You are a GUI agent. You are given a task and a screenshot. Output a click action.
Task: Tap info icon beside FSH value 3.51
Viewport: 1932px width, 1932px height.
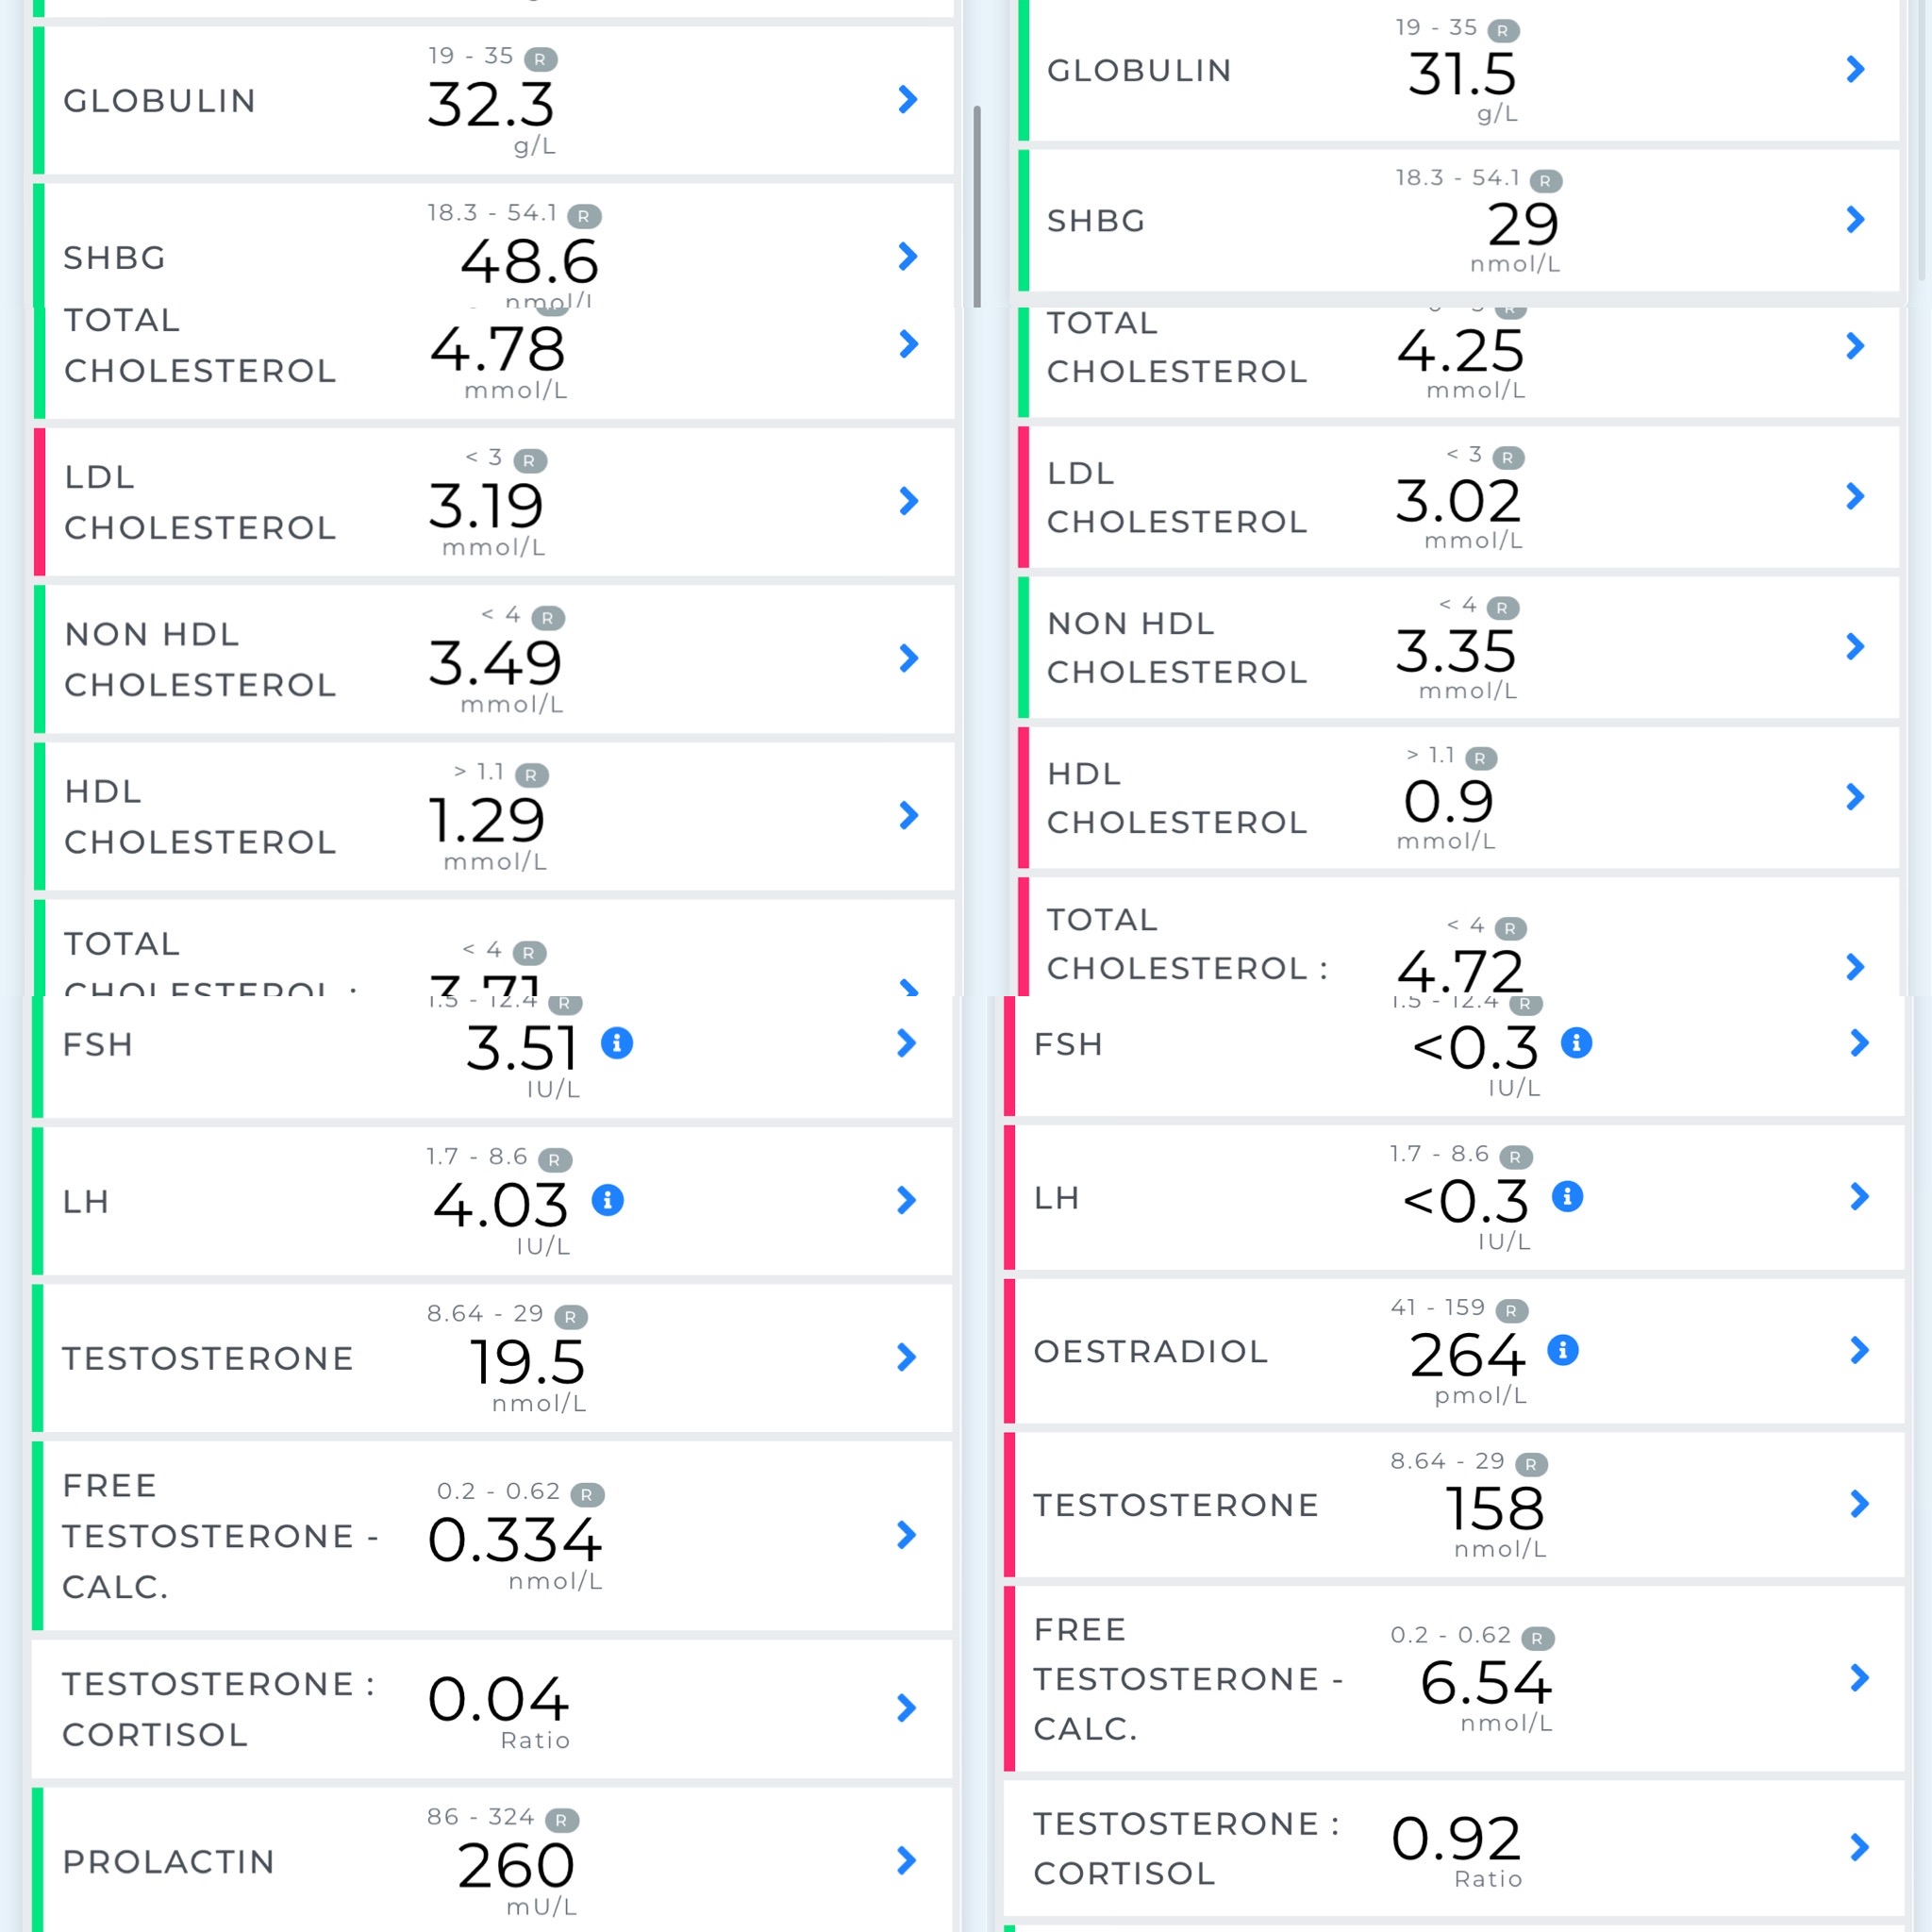coord(616,1043)
